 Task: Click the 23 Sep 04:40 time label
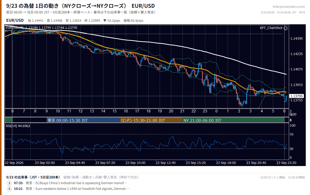(75, 163)
